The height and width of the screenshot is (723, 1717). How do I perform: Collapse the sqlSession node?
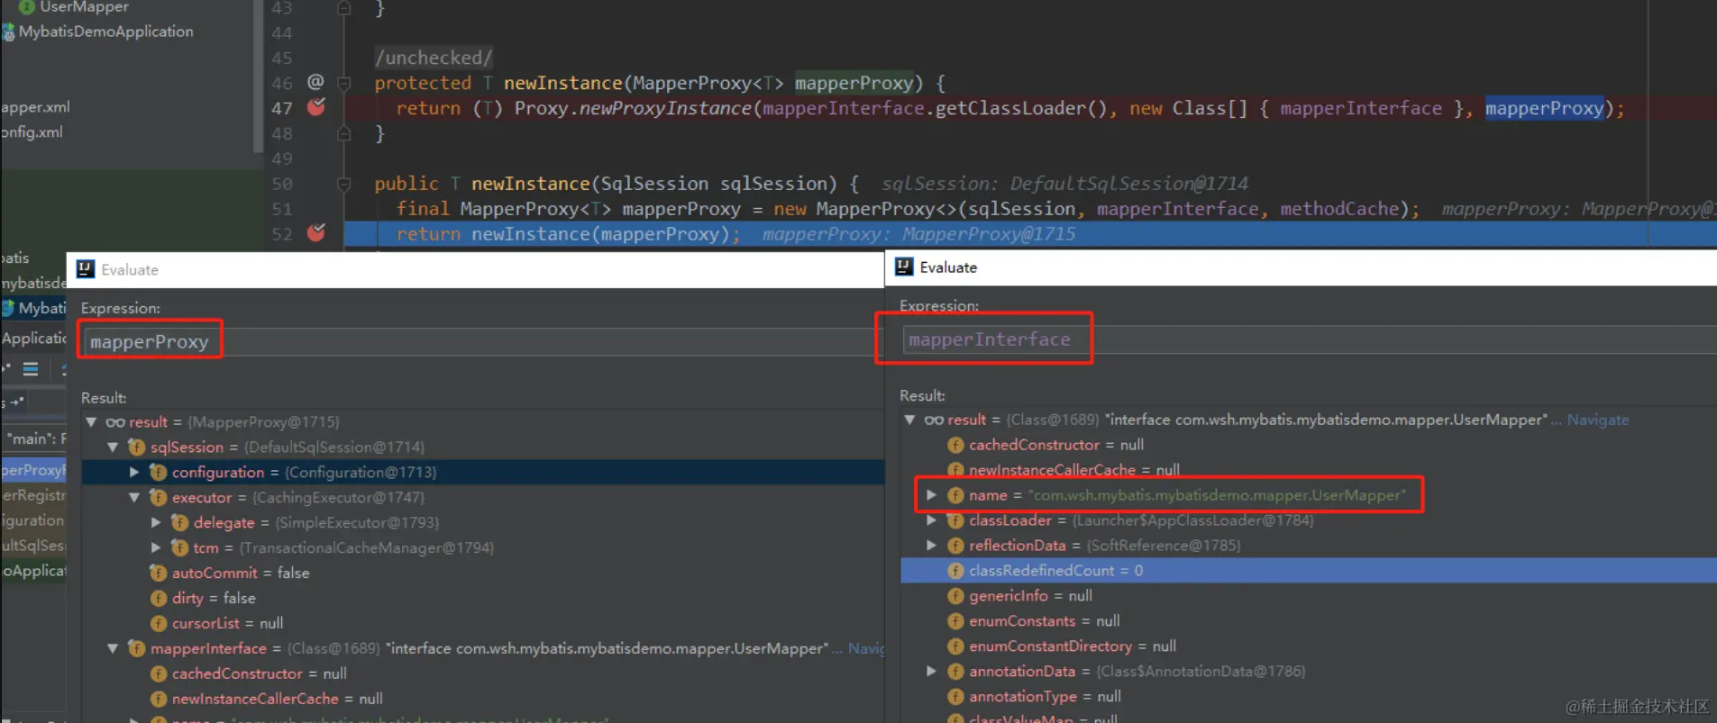coord(113,447)
